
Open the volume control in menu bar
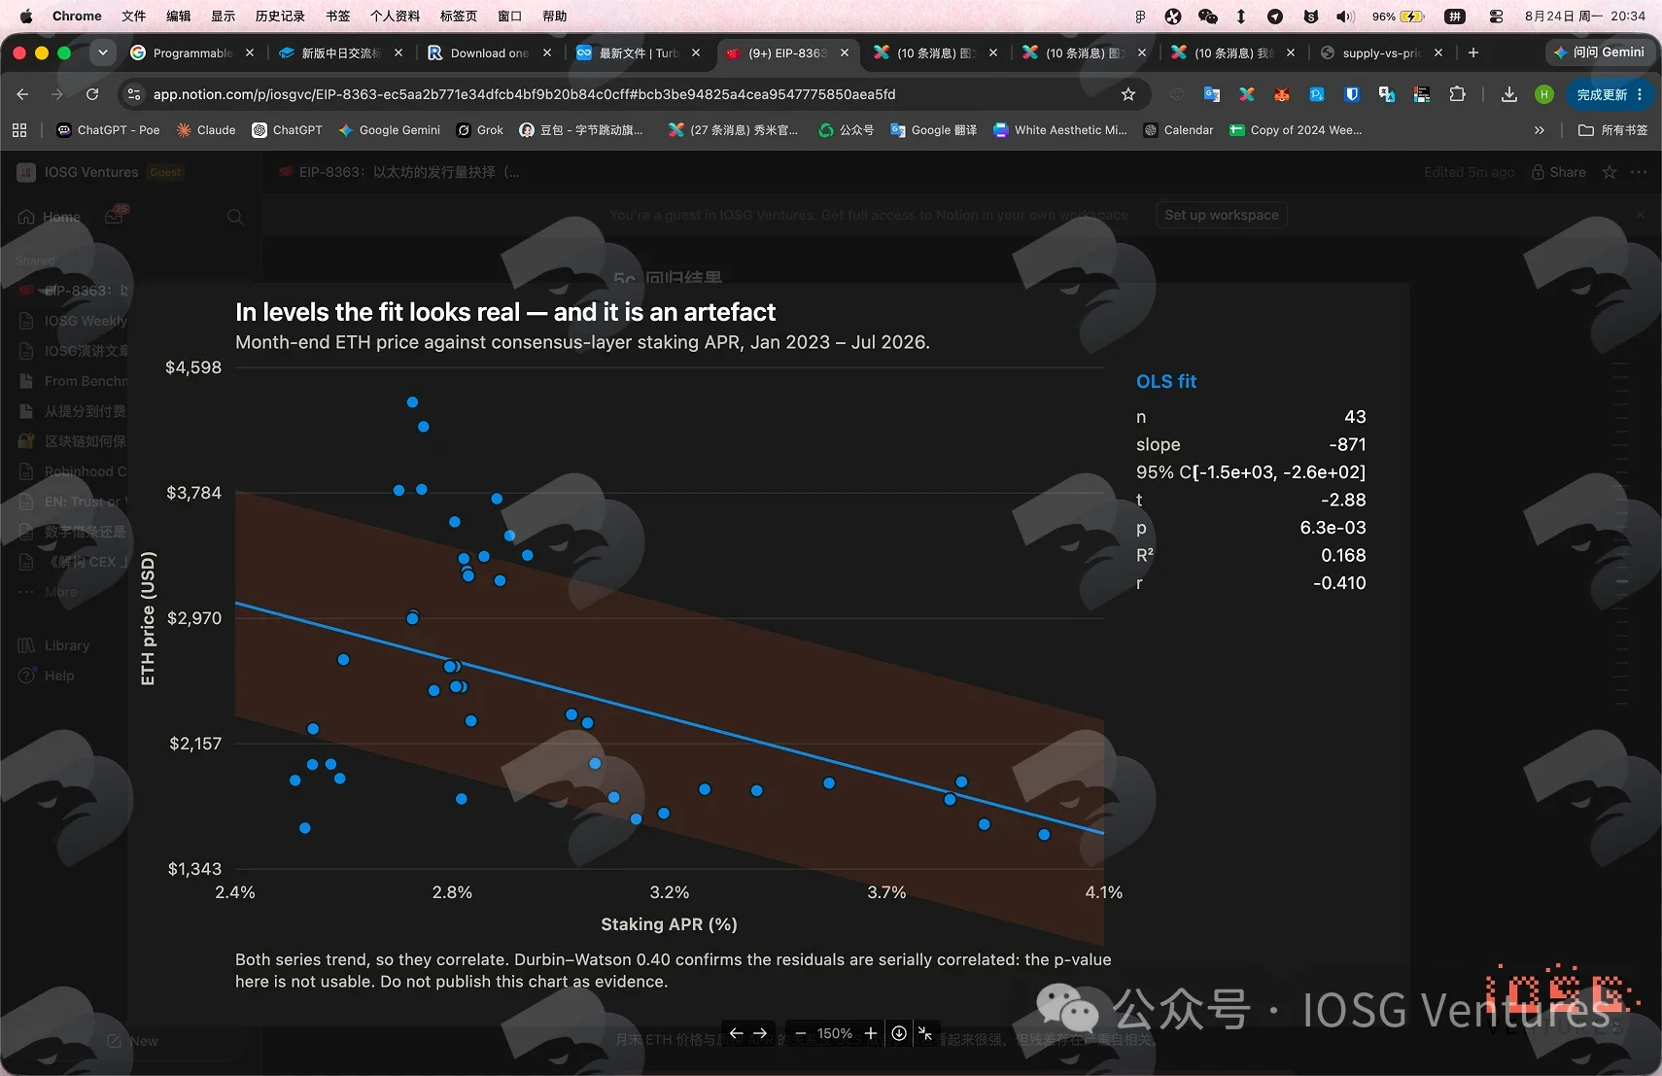1345,17
